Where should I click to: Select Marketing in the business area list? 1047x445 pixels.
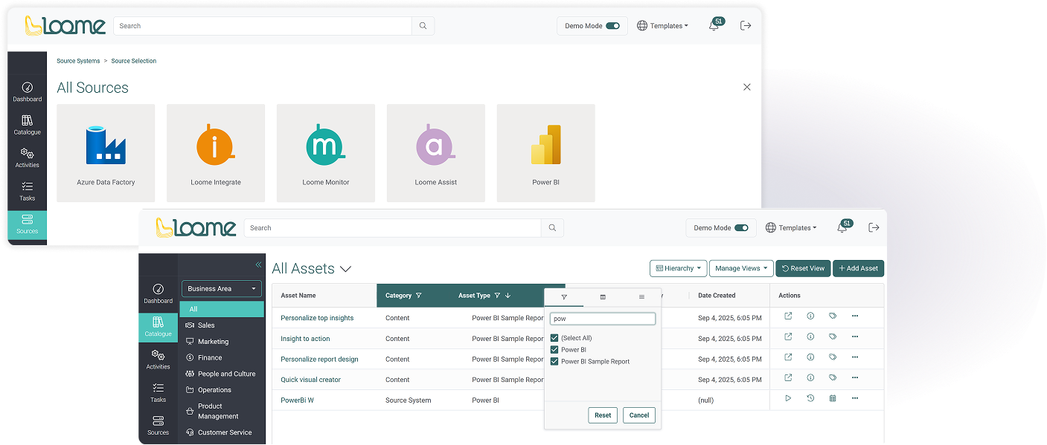coord(213,342)
